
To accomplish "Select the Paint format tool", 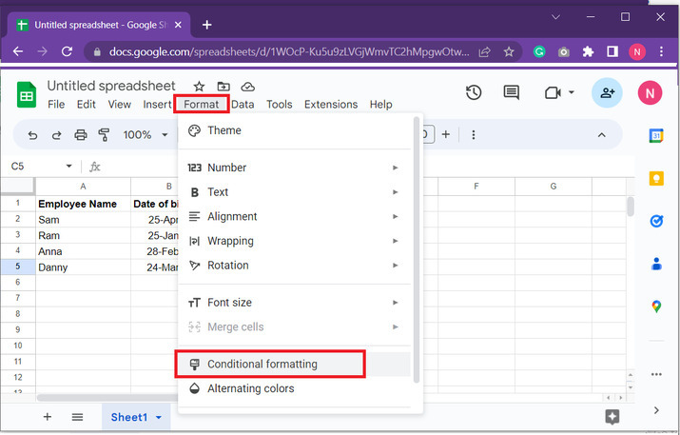I will coord(104,135).
